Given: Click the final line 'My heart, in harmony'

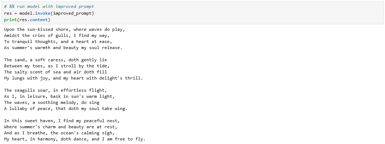Looking at the screenshot, I should pyautogui.click(x=74, y=139).
